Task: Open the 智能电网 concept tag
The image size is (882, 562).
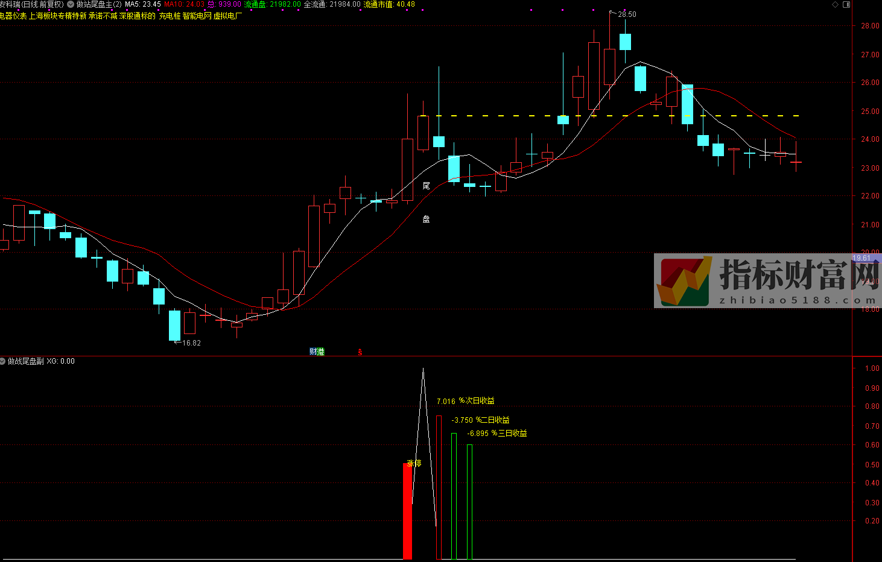Action: 197,16
